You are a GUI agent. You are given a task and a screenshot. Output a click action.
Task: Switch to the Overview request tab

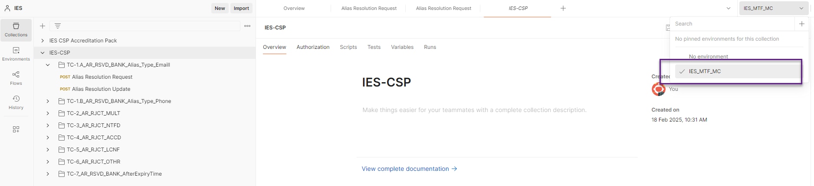click(294, 8)
